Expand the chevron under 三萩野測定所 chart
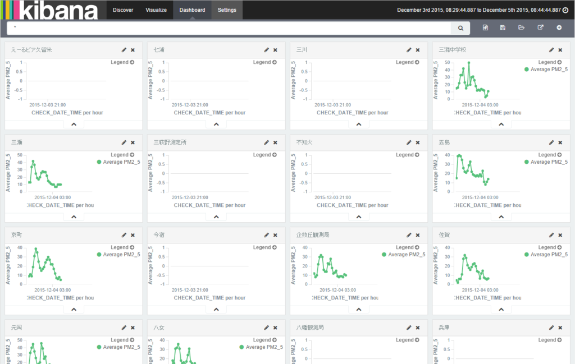Viewport: 575px width, 364px height. (216, 217)
